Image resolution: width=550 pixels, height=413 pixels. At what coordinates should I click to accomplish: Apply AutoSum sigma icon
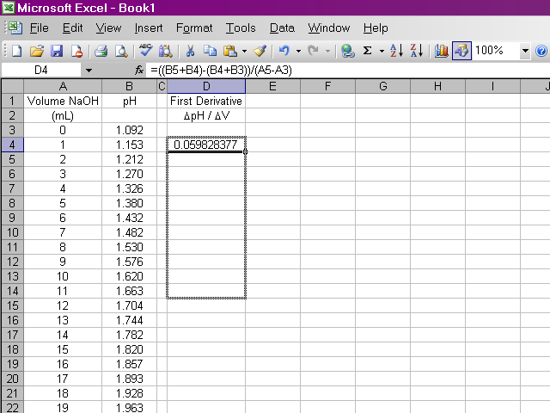367,52
